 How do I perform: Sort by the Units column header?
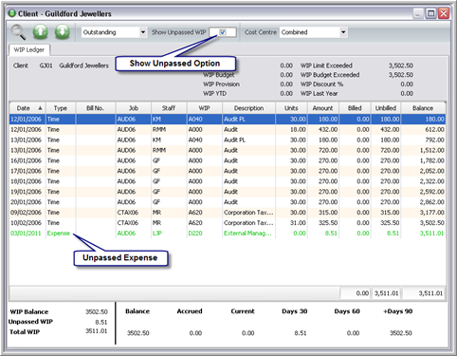[x=291, y=108]
